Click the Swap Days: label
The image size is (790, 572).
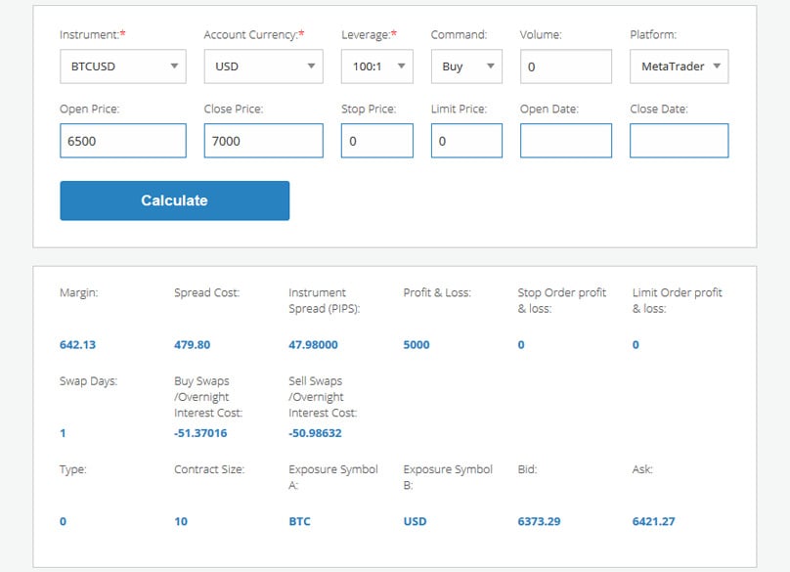coord(88,381)
